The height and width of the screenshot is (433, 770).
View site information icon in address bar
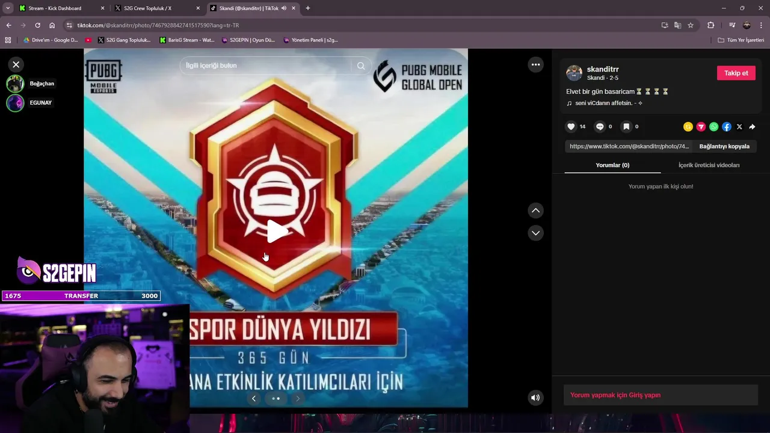point(69,25)
